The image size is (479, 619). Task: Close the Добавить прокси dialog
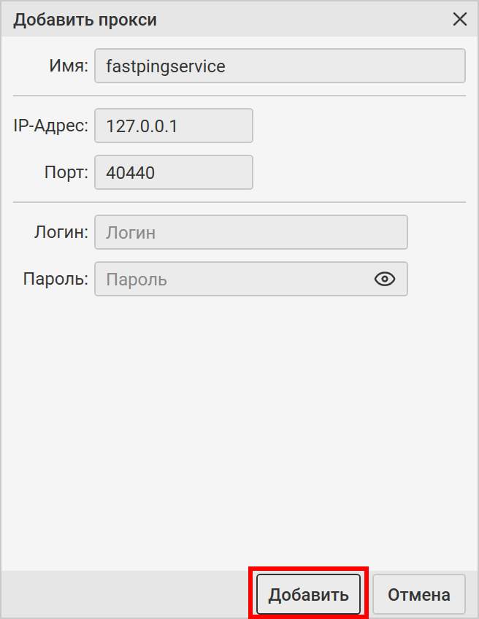click(460, 20)
